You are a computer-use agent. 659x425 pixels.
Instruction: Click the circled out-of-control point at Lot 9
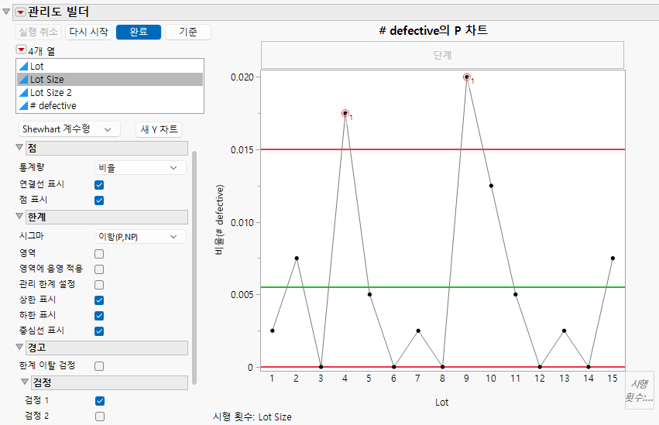pos(466,77)
